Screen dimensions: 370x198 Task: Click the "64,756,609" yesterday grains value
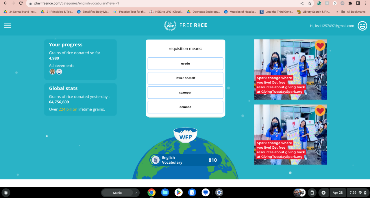59,102
